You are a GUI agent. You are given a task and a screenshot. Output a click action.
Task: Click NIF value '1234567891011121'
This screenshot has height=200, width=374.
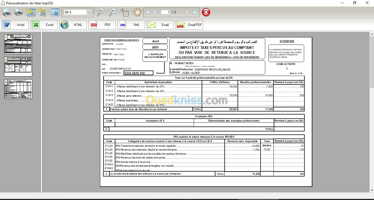[120, 69]
